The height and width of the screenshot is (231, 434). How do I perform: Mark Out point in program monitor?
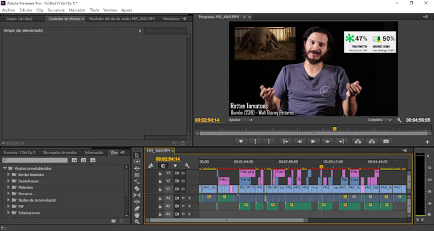click(x=269, y=142)
